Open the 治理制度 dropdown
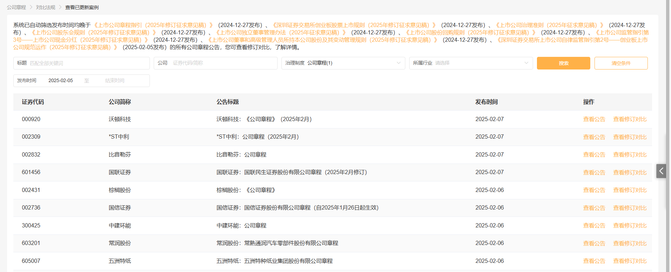This screenshot has width=671, height=272. pyautogui.click(x=343, y=63)
